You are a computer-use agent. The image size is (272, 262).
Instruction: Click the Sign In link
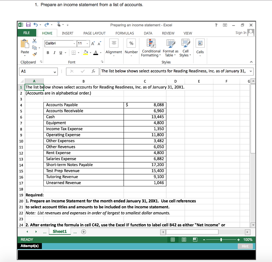pos(240,33)
